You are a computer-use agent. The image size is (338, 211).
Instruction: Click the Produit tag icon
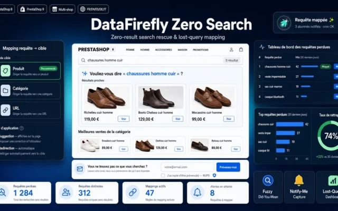coord(5,71)
